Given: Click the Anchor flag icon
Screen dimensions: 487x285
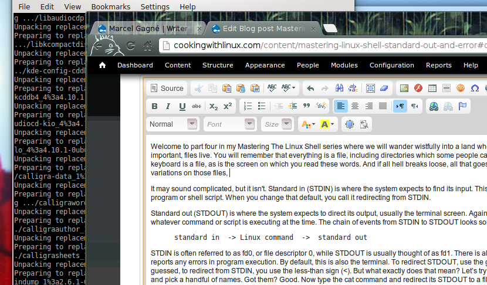Looking at the screenshot, I should (462, 106).
